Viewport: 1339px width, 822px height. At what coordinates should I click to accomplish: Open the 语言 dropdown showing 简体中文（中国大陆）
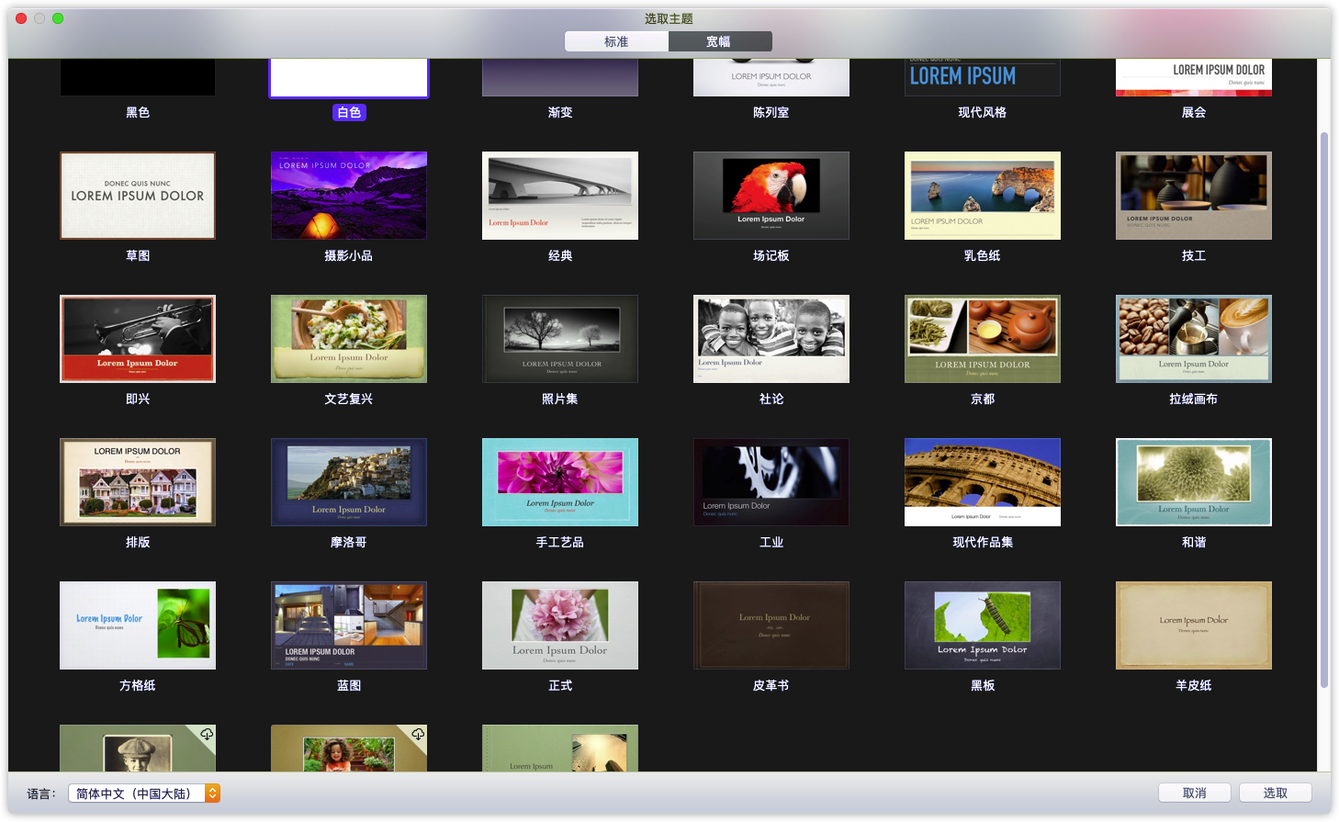(144, 794)
